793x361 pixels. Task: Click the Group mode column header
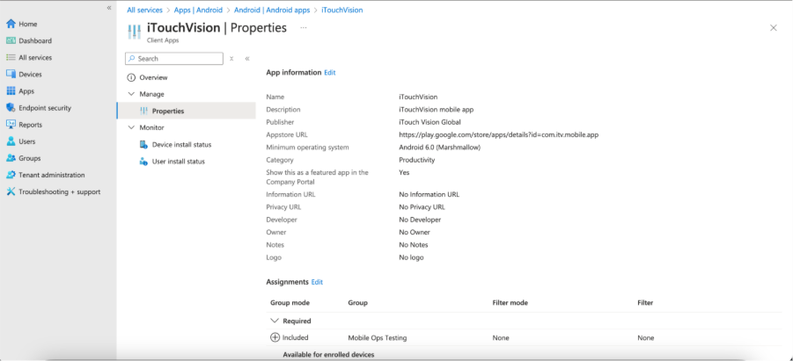coord(290,303)
